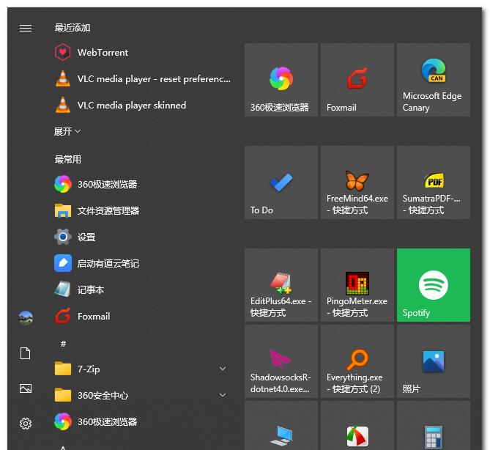Open the PingoMeter.exe shortcut tile
Image resolution: width=490 pixels, height=450 pixels.
coord(357,285)
